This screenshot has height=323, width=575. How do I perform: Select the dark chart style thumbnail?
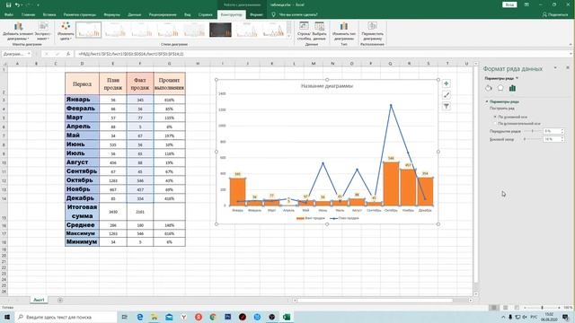pyautogui.click(x=220, y=30)
